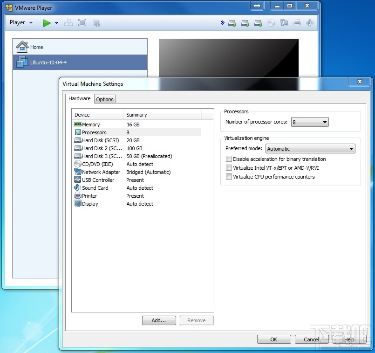Screen dimensions: 375x353
Task: Select the Sound Card device in the list
Action: pos(95,188)
